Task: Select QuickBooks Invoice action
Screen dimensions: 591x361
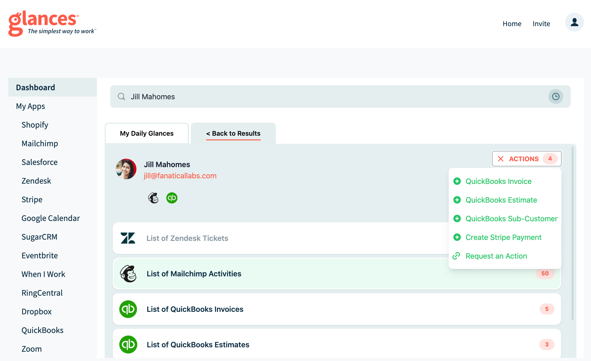Action: point(499,181)
